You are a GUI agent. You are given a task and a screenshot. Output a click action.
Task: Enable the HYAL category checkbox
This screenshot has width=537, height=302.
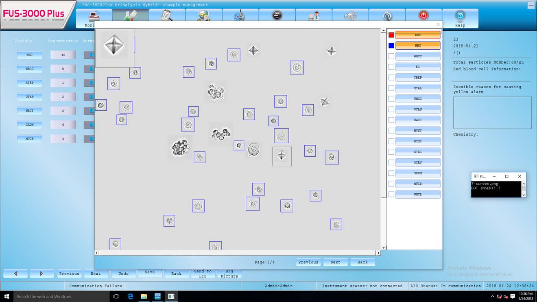click(x=391, y=88)
